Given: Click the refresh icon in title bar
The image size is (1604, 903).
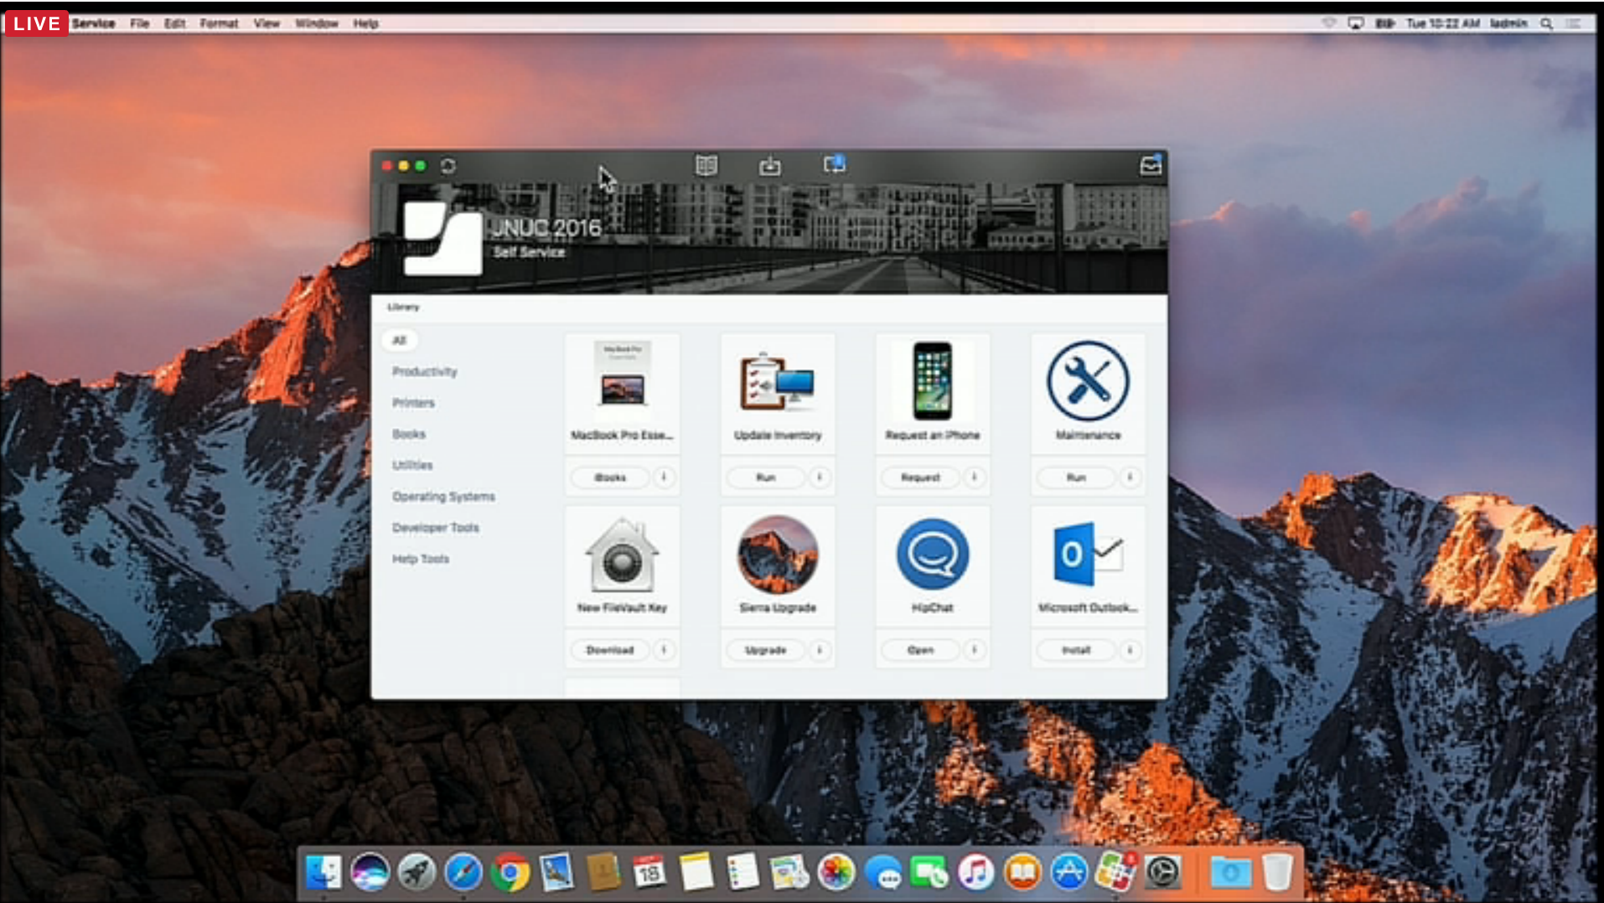Looking at the screenshot, I should (x=448, y=166).
